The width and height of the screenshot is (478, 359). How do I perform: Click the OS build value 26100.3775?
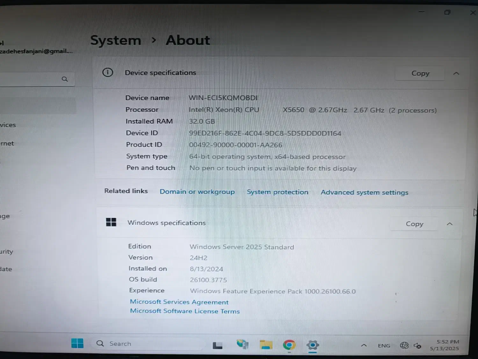click(x=208, y=280)
